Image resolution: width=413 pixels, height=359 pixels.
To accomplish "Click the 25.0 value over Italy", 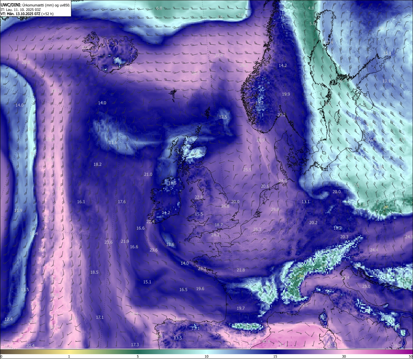I will pyautogui.click(x=366, y=286).
